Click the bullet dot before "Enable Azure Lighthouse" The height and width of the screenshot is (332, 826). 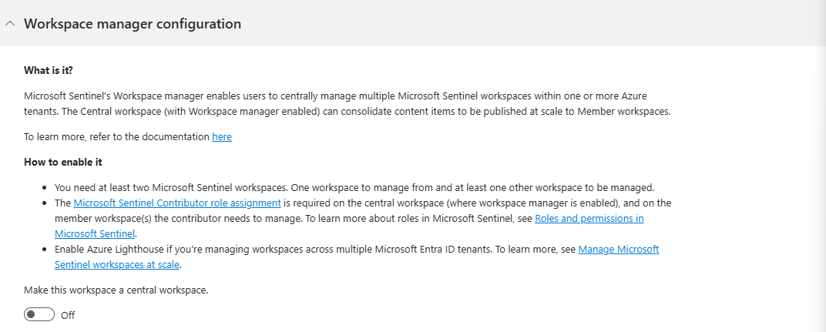45,250
